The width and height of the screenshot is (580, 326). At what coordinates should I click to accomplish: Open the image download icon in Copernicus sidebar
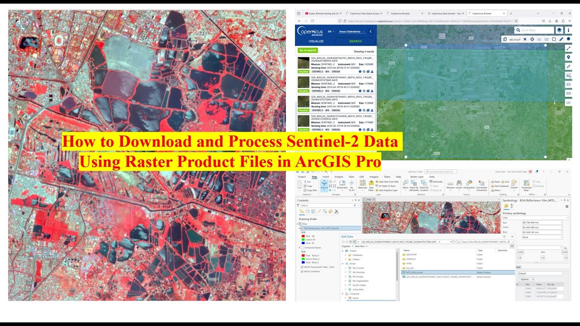[x=568, y=75]
